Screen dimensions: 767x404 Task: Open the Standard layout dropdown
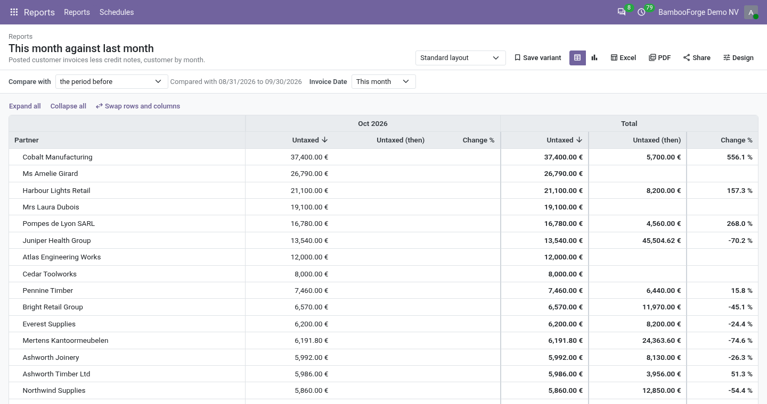(461, 58)
